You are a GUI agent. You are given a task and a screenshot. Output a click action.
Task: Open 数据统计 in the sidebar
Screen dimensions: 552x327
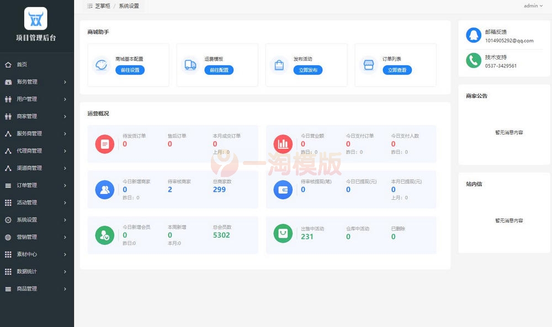(x=36, y=272)
